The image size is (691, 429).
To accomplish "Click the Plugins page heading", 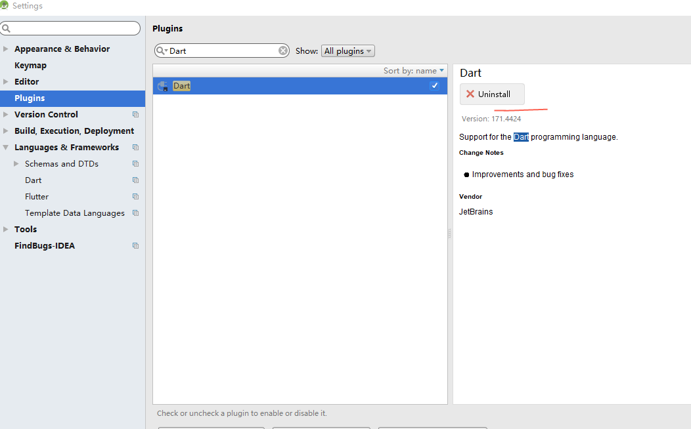I will 167,29.
